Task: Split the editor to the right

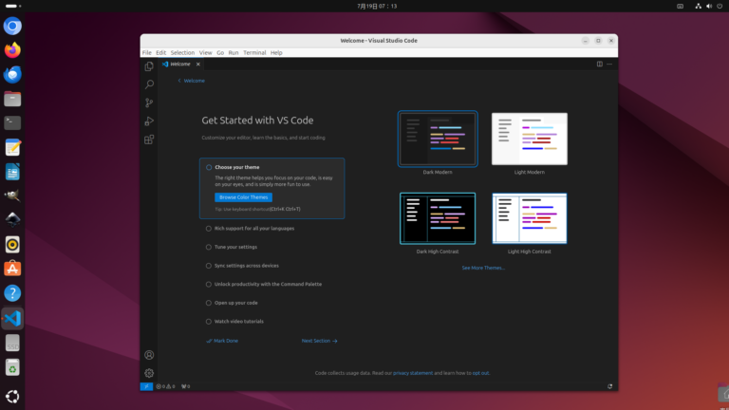Action: click(599, 65)
